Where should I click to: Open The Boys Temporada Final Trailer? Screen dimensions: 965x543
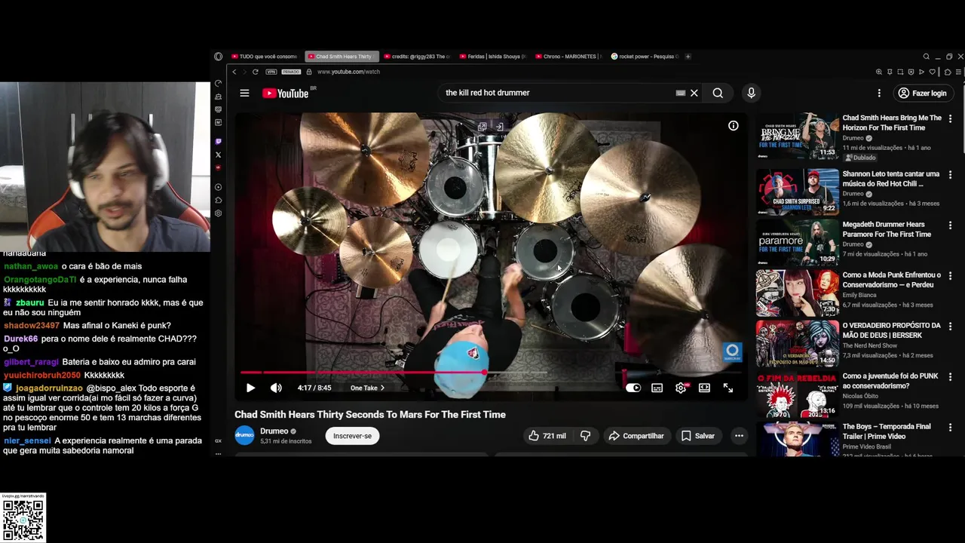click(x=887, y=431)
